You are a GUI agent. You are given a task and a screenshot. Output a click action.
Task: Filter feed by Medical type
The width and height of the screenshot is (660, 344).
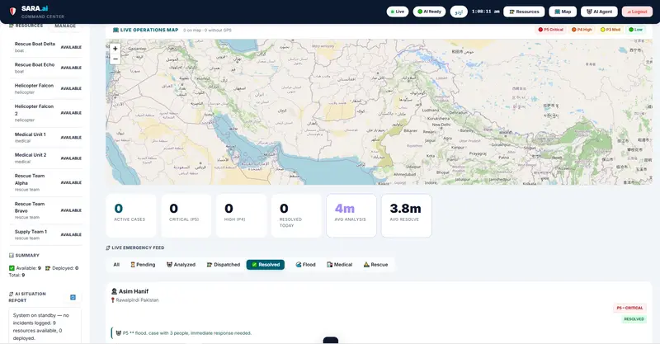tap(339, 265)
